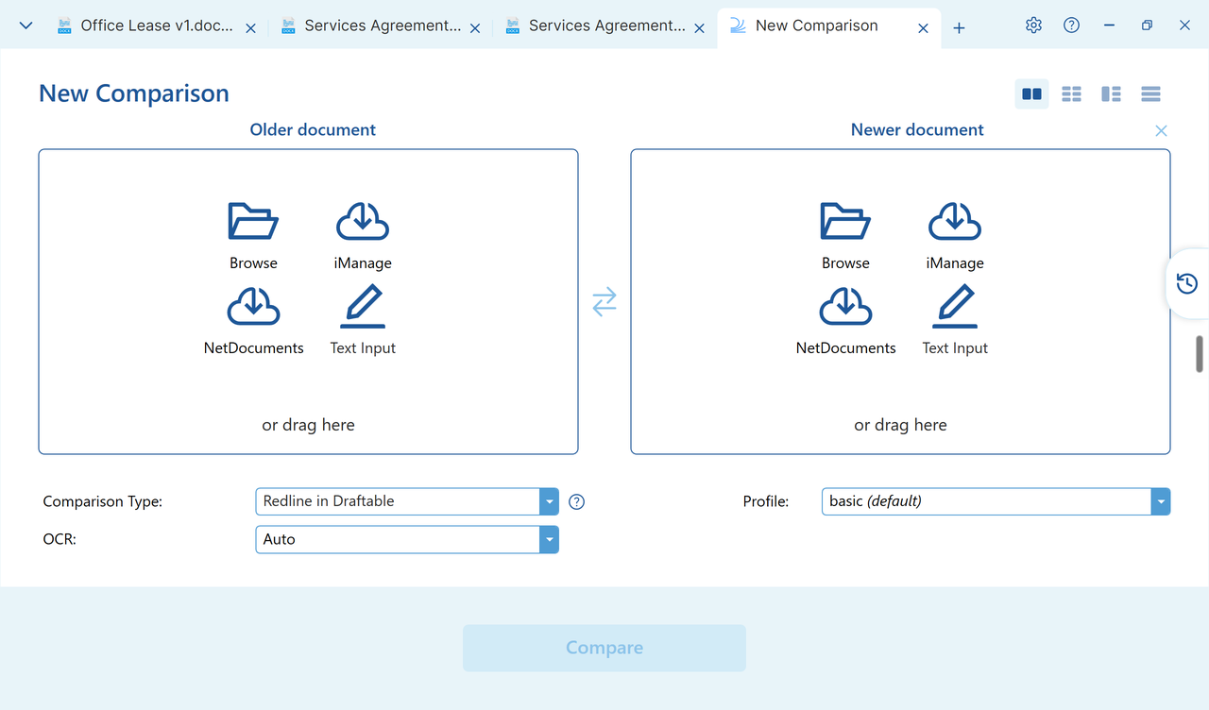Click the 'New Comparison' page heading
Image resolution: width=1209 pixels, height=710 pixels.
(x=134, y=93)
